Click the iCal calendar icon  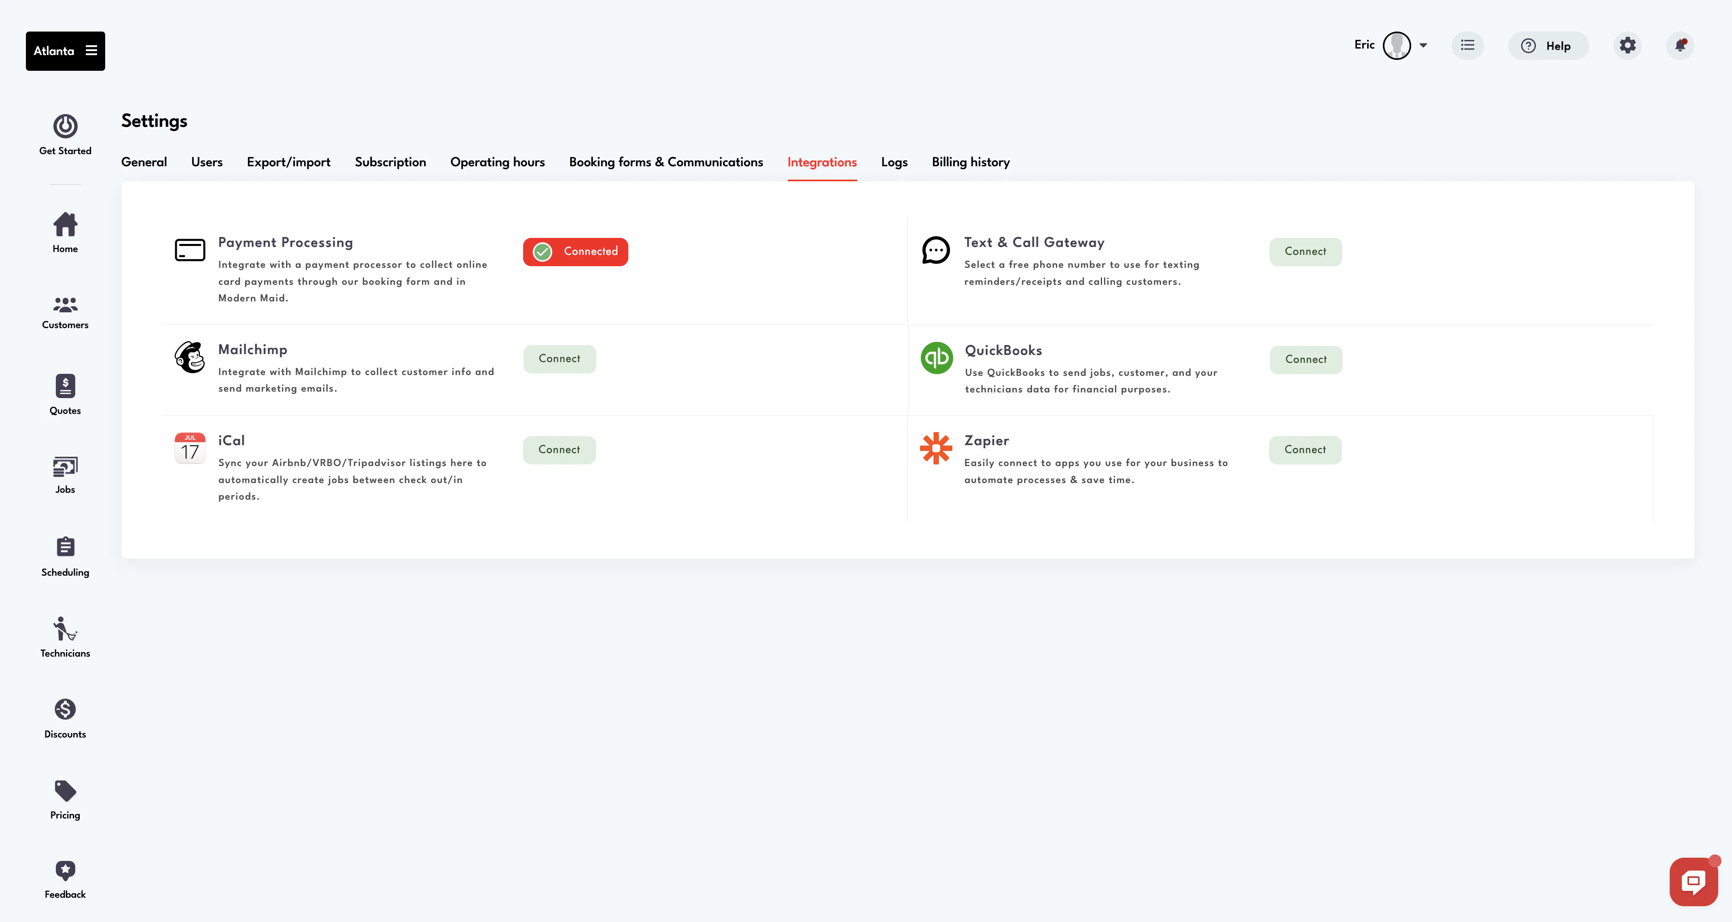[190, 448]
